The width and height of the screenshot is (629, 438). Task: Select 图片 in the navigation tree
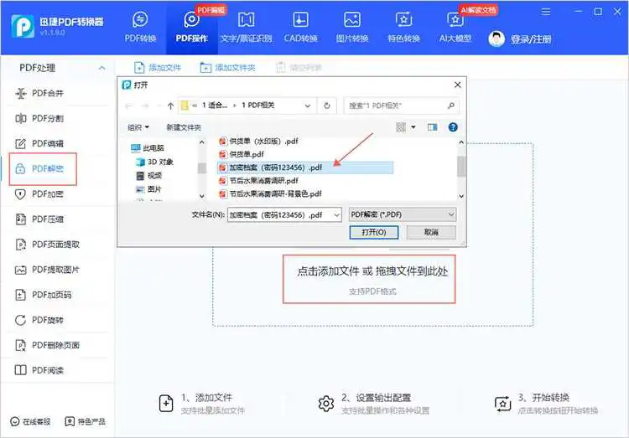pyautogui.click(x=148, y=189)
